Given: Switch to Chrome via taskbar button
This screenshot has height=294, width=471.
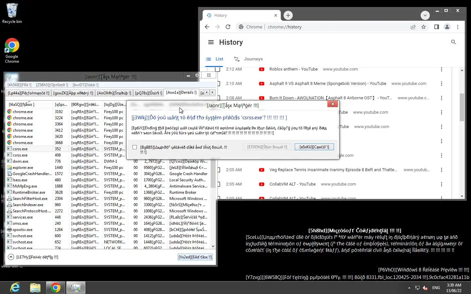Looking at the screenshot, I should click(56, 287).
